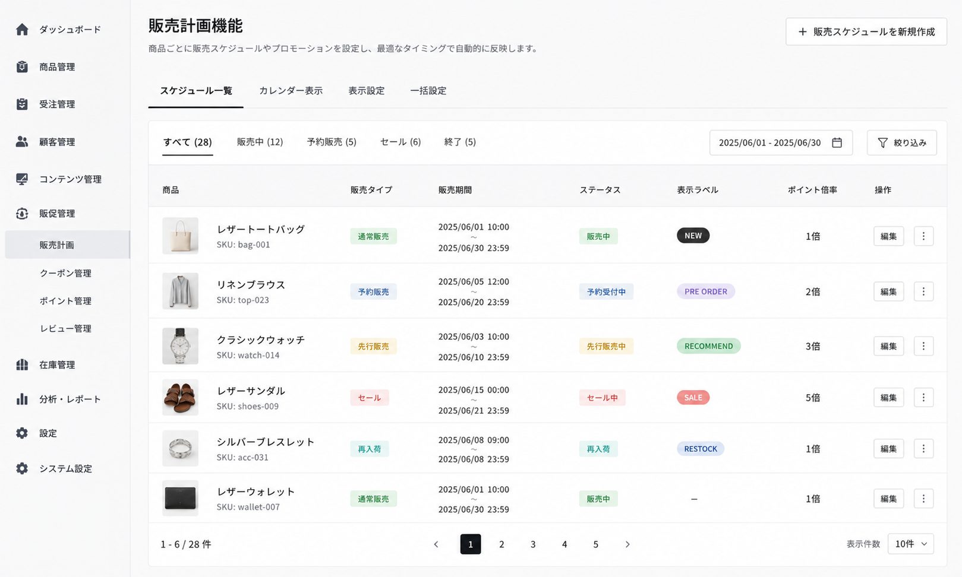962x577 pixels.
Task: Open the 顧客管理 people icon
Action: (x=22, y=141)
